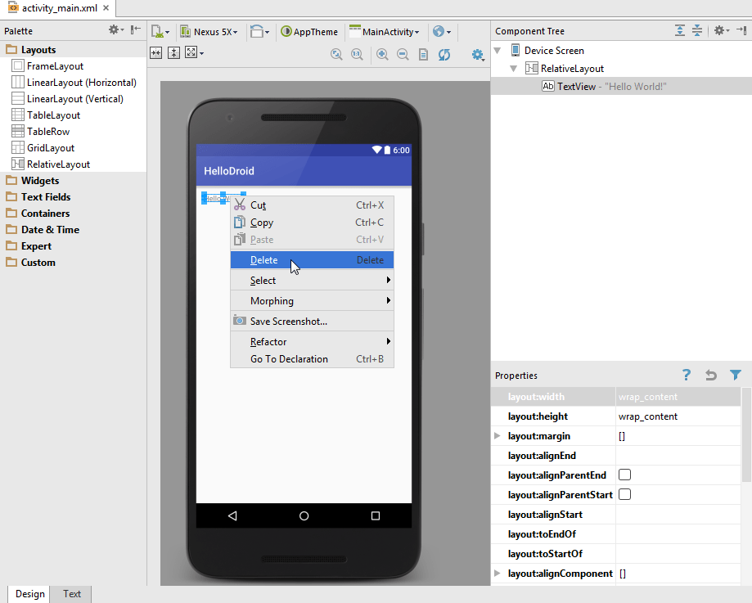Click the AppTheme theme selector
This screenshot has height=603, width=752.
(x=309, y=32)
